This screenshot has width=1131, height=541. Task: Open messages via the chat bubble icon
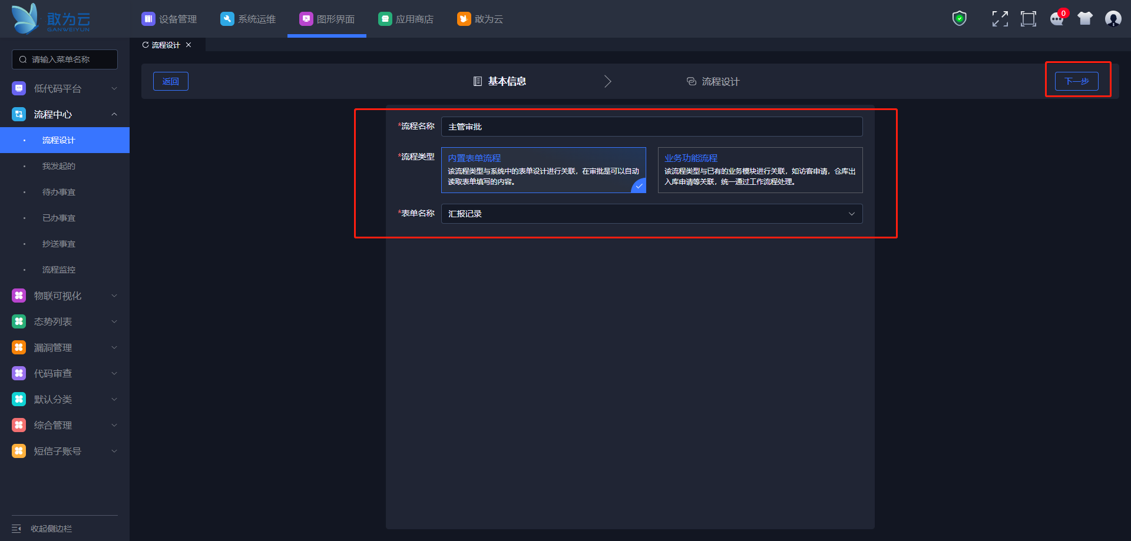(x=1057, y=19)
